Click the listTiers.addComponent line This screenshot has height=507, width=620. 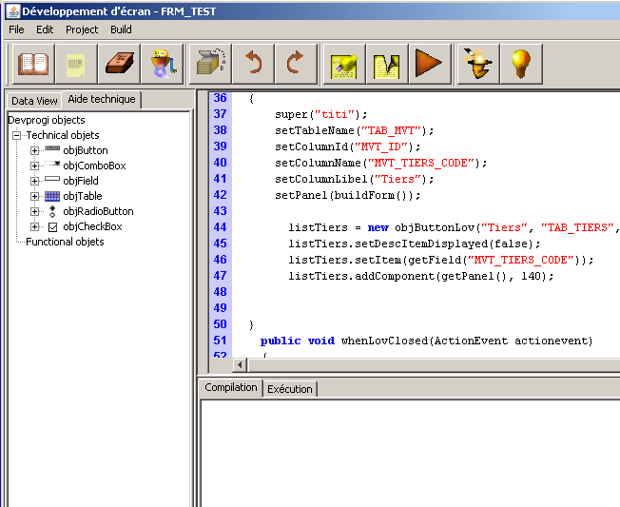click(x=420, y=276)
